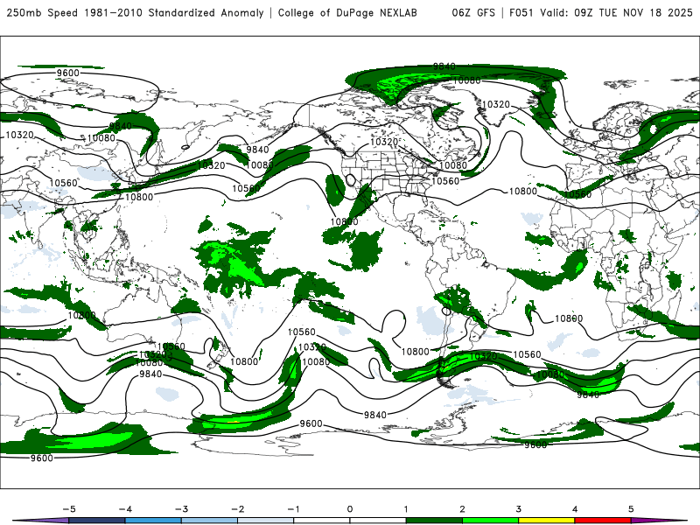Click the small closed contour over Bolivia
Image resolution: width=700 pixels, height=525 pixels.
[x=446, y=311]
